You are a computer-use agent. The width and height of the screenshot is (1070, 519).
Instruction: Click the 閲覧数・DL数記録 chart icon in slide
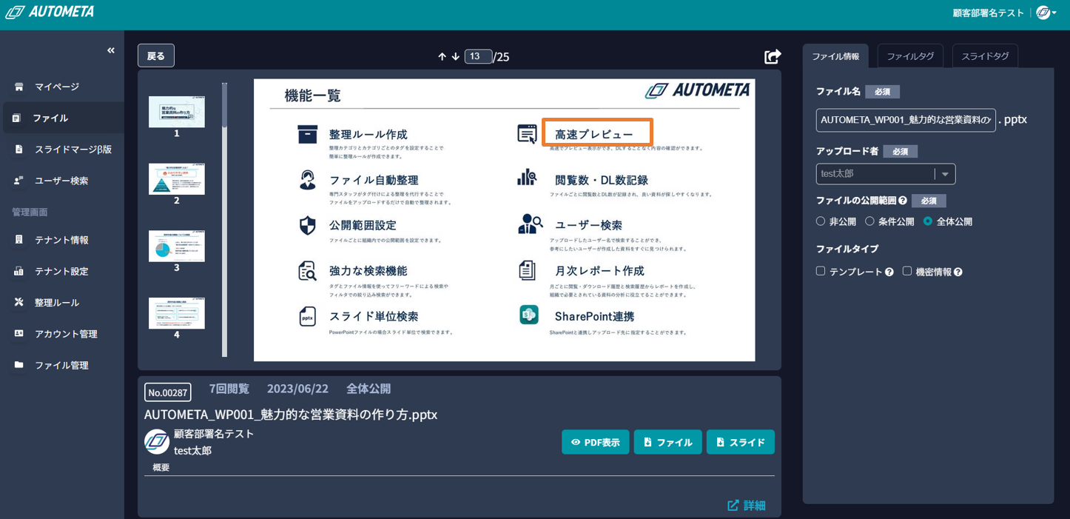click(528, 178)
